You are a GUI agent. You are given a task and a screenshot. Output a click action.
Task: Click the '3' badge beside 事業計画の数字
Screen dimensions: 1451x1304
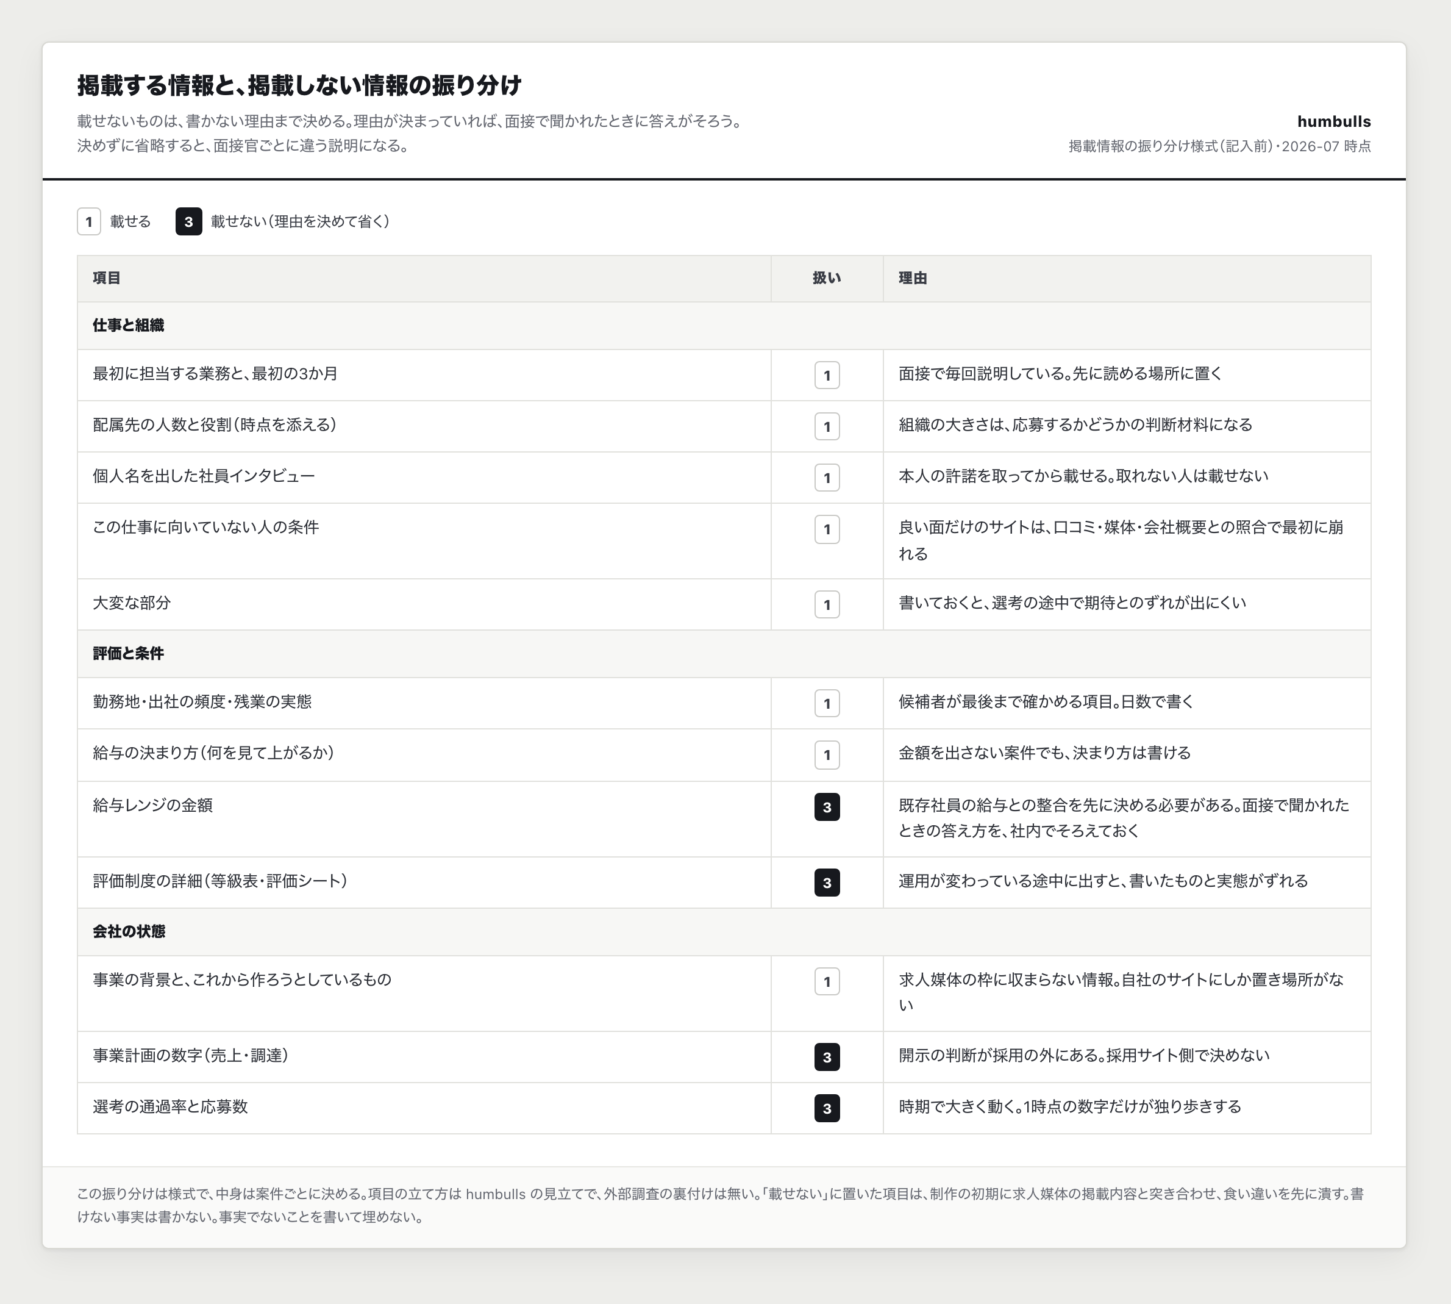pos(827,1058)
